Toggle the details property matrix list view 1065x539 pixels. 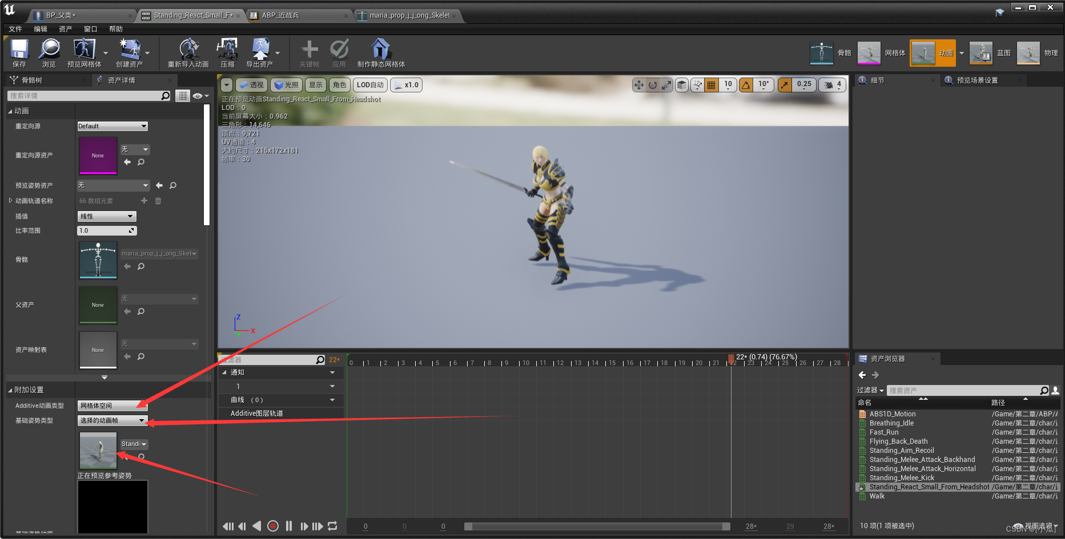point(183,96)
